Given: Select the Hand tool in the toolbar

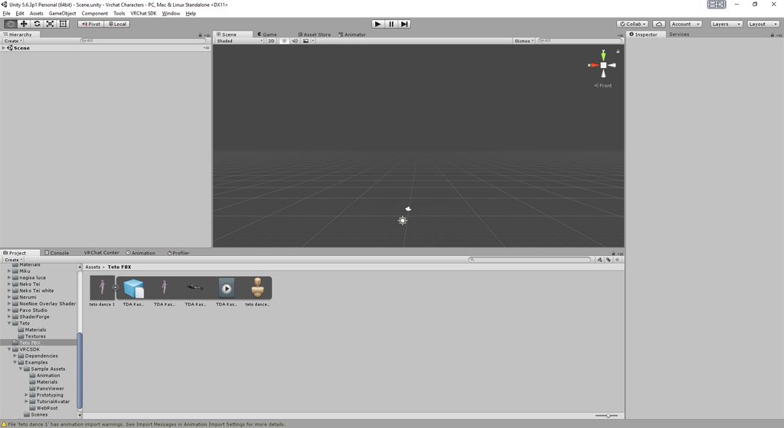Looking at the screenshot, I should (10, 24).
